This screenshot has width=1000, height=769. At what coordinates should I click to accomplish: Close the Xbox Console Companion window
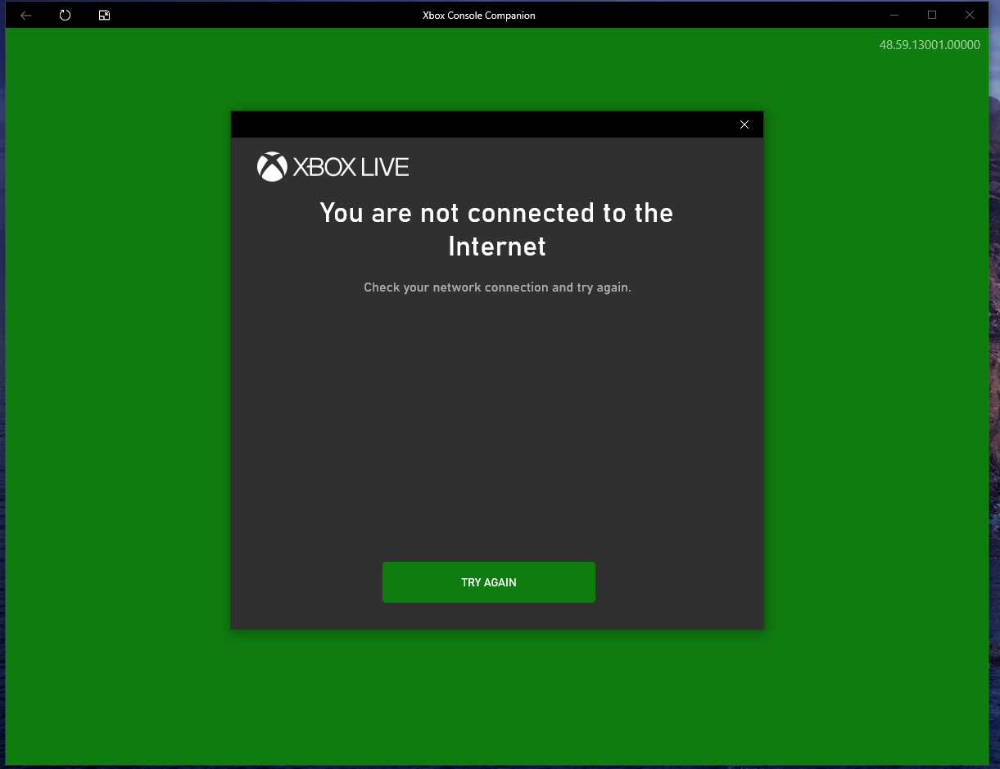click(970, 15)
